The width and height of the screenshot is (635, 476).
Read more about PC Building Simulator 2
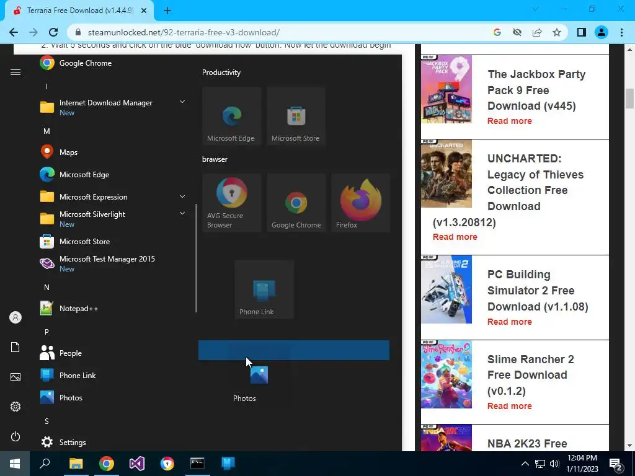[510, 322]
